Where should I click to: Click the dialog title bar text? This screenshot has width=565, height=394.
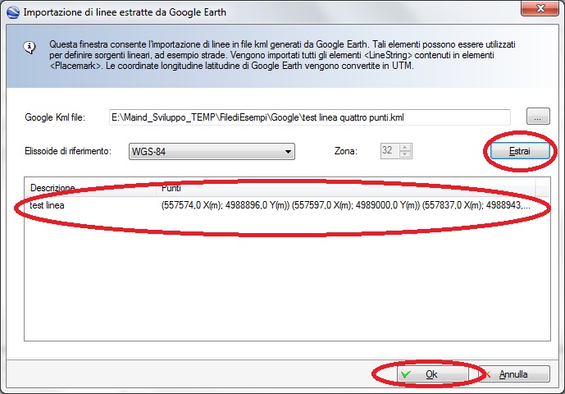click(123, 11)
